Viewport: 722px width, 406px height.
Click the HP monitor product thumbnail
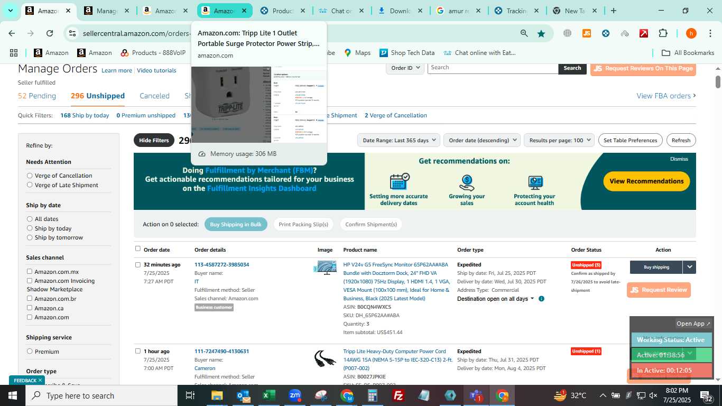tap(325, 267)
